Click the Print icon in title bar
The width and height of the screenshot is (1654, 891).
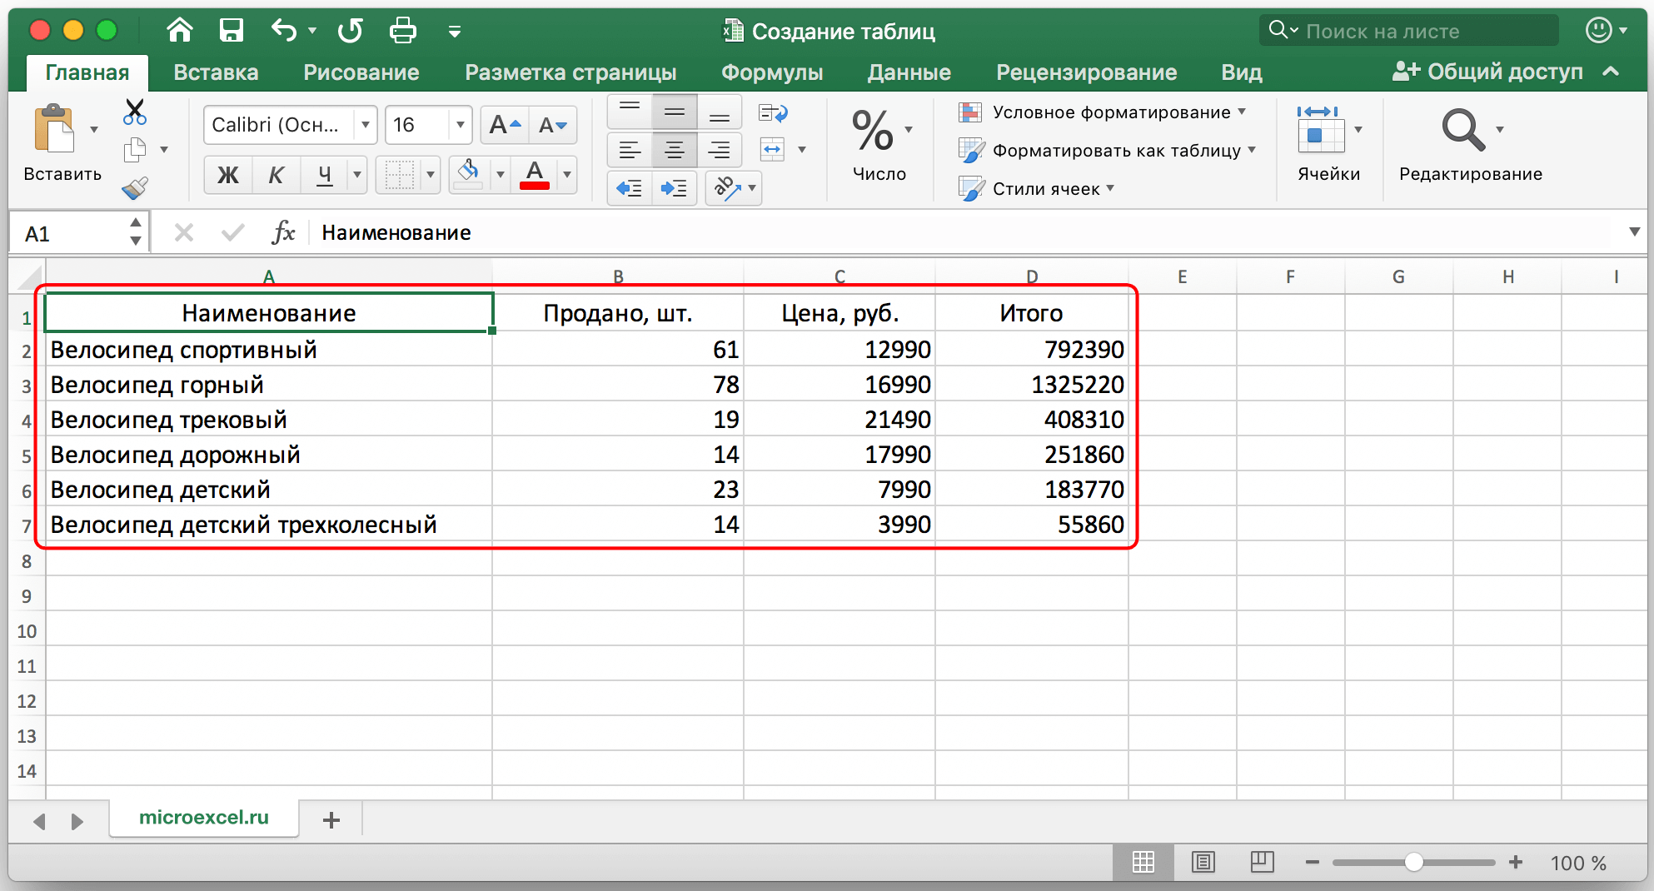402,32
